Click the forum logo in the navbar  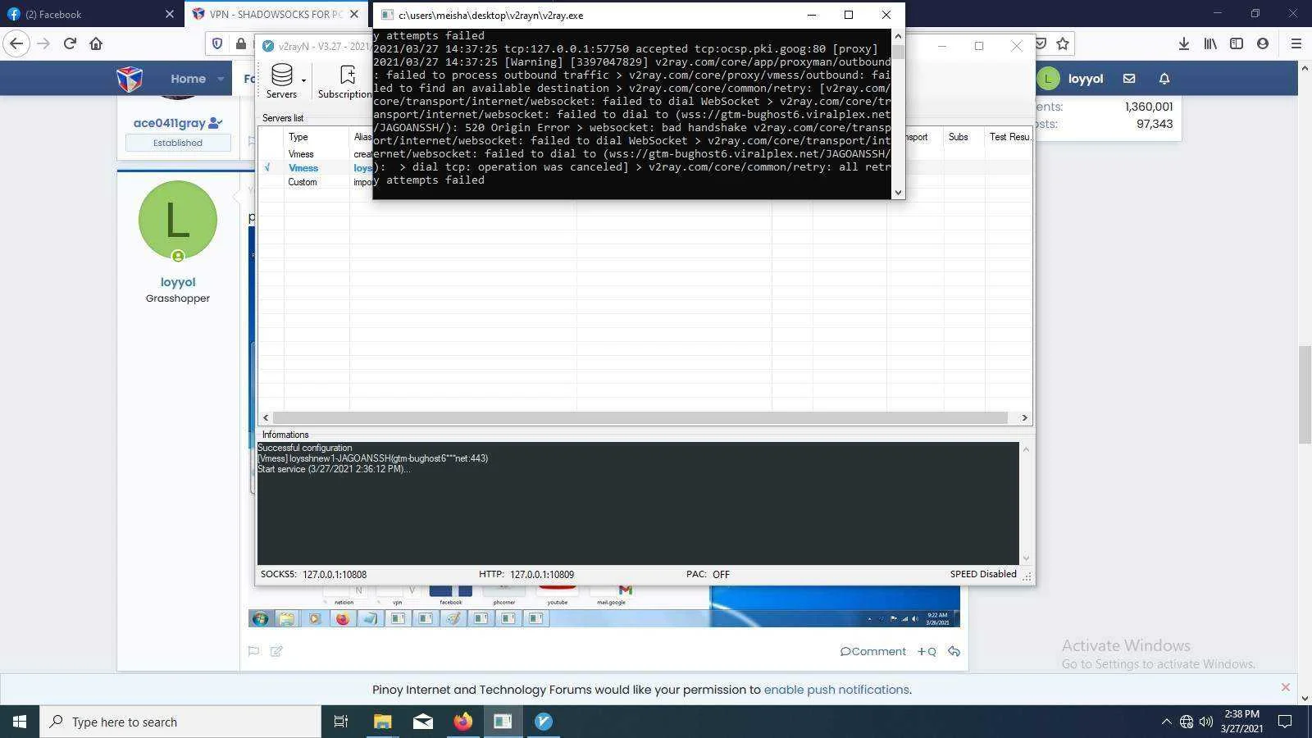(x=130, y=79)
